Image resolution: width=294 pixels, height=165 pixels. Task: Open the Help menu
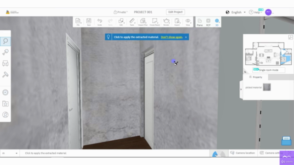pos(256,12)
